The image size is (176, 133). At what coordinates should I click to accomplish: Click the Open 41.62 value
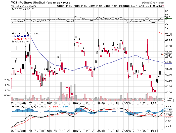click(65, 6)
